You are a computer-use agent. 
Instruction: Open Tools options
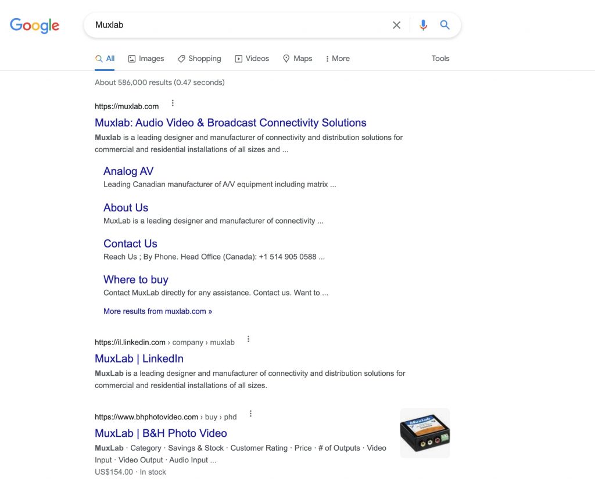coord(440,59)
